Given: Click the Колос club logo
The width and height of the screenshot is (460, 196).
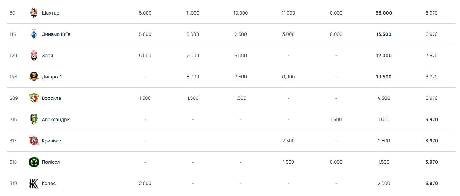Looking at the screenshot, I should pos(34,184).
